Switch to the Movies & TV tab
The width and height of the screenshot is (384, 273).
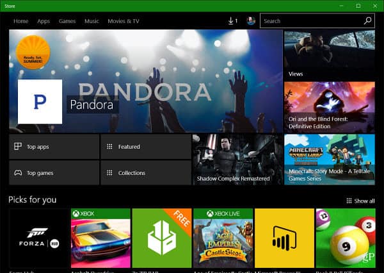pyautogui.click(x=124, y=21)
